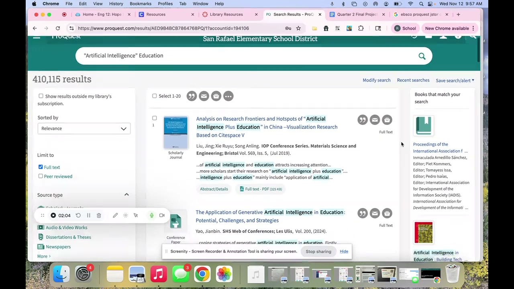Open the School profile button in Chrome
The height and width of the screenshot is (289, 514).
click(x=405, y=28)
